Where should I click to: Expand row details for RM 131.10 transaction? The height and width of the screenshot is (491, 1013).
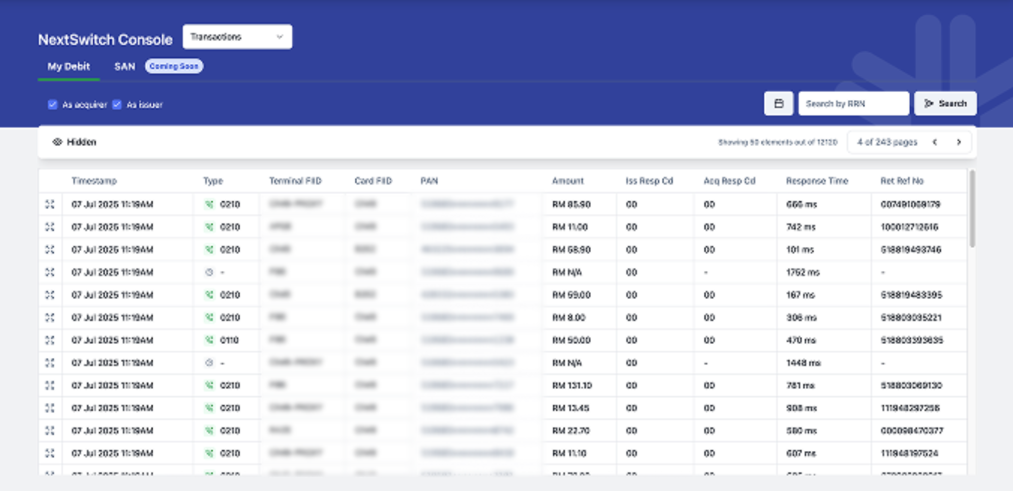[x=50, y=386]
